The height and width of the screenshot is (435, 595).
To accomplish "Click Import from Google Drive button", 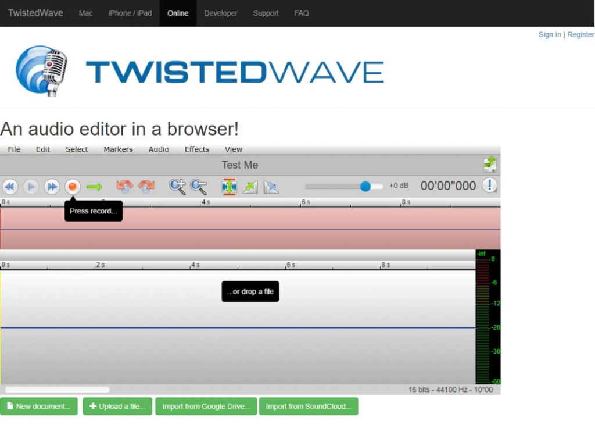I will point(206,406).
